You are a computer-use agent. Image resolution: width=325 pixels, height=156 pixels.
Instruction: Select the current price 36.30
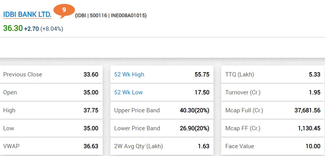coord(13,28)
